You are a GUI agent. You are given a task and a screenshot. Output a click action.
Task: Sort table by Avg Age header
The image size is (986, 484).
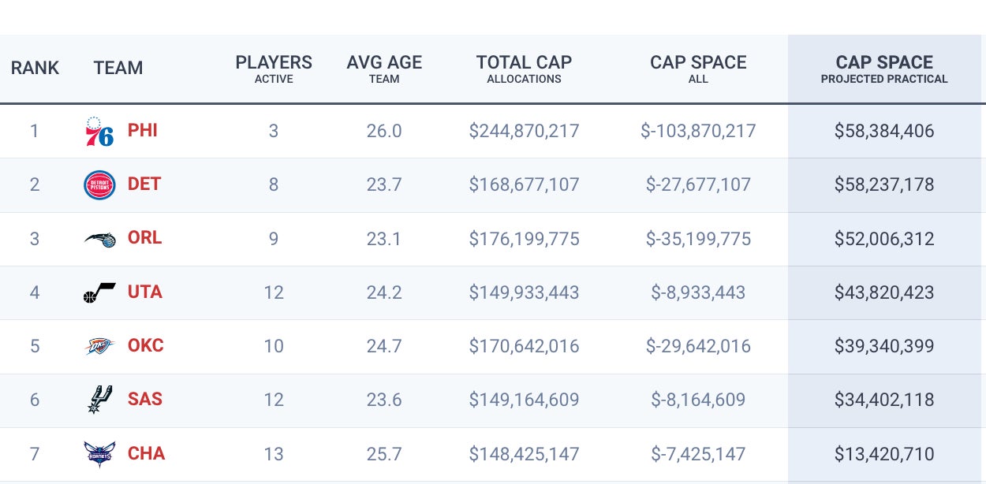384,69
